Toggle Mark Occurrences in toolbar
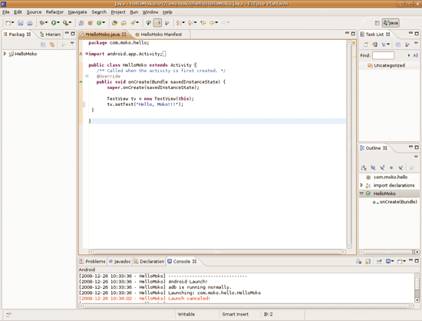Viewport: 422px width, 321px height. tap(157, 23)
